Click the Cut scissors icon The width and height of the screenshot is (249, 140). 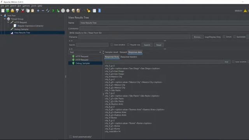[23, 10]
